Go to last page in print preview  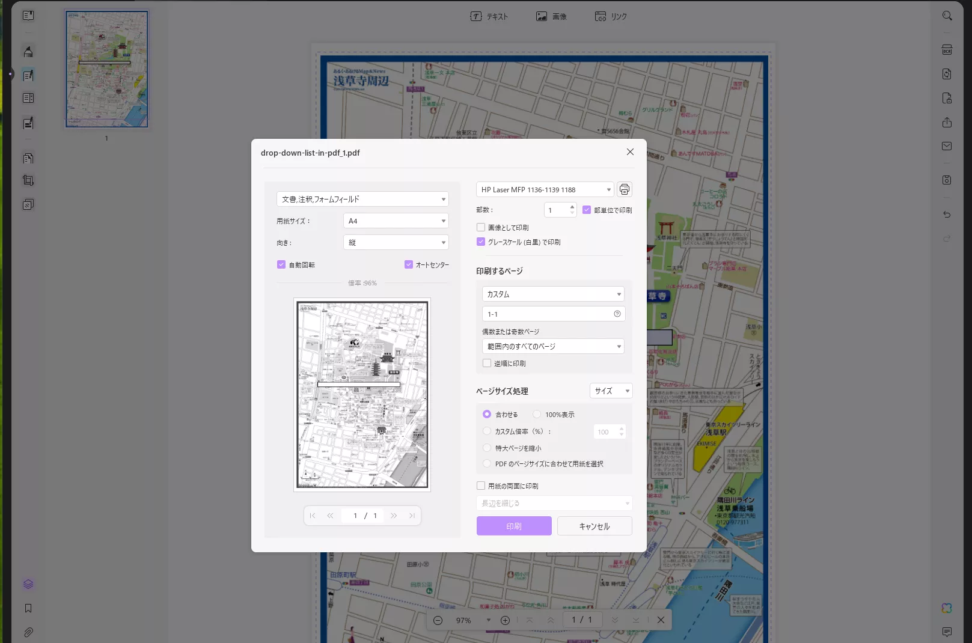pos(412,516)
